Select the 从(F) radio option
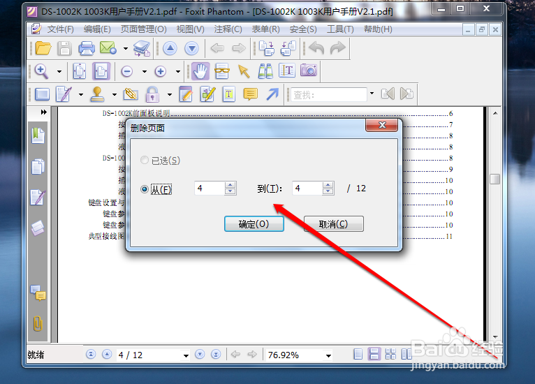This screenshot has width=535, height=384. tap(156, 189)
